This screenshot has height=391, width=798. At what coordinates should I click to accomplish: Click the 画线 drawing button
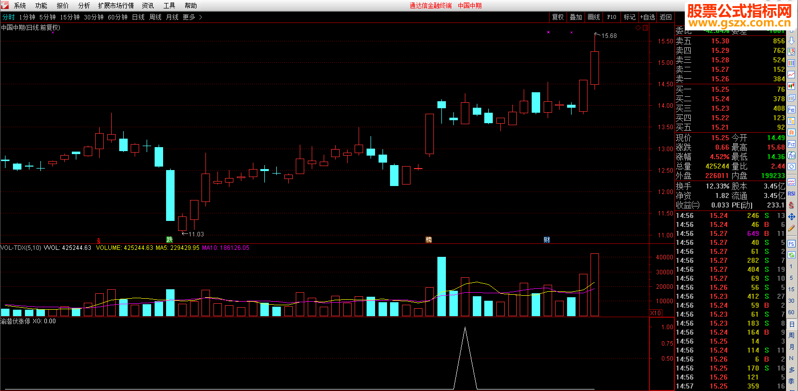[x=594, y=17]
